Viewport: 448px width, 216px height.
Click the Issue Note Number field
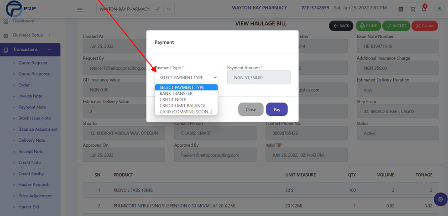398,46
